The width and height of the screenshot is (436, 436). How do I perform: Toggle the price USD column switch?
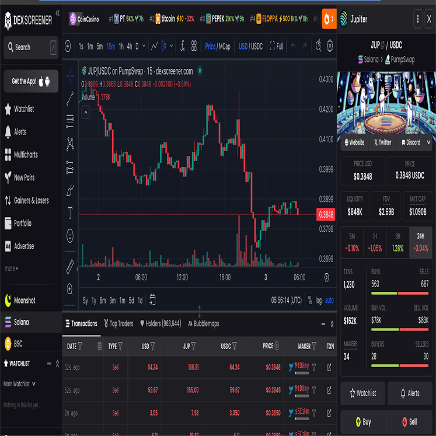pyautogui.click(x=277, y=346)
